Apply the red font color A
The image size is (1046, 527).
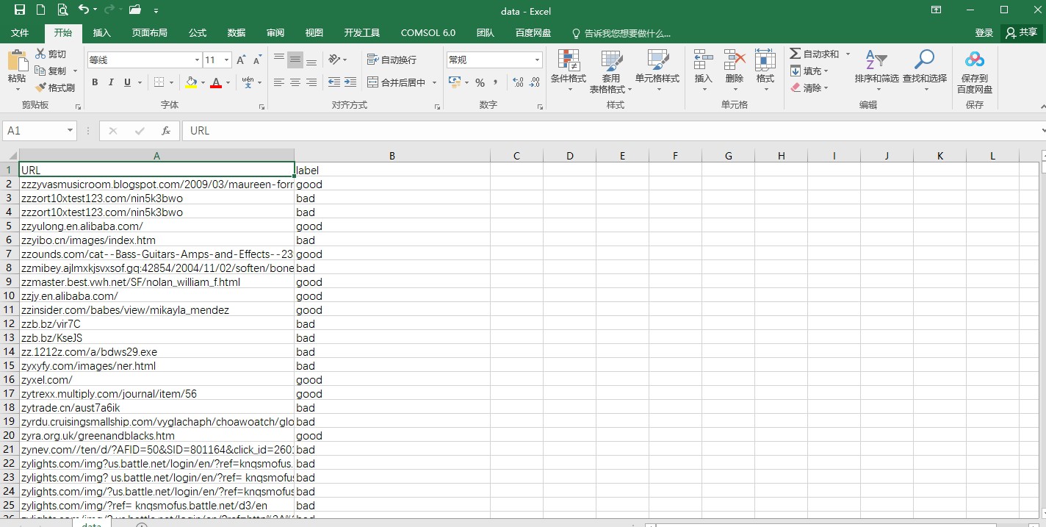216,82
